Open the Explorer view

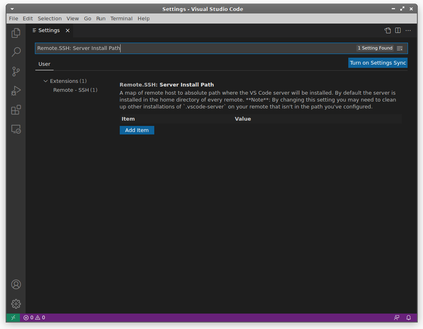click(16, 33)
